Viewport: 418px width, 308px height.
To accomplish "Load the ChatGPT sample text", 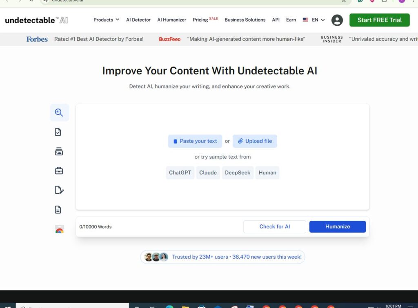I will (180, 173).
